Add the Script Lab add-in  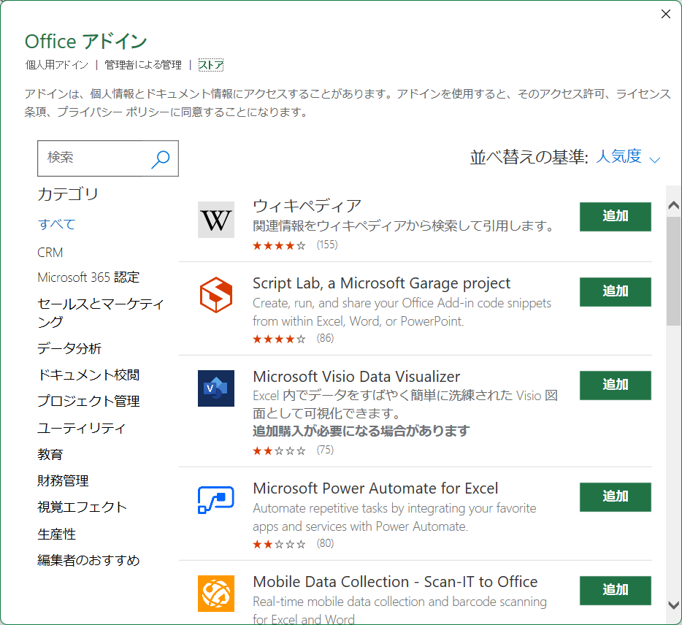(615, 292)
